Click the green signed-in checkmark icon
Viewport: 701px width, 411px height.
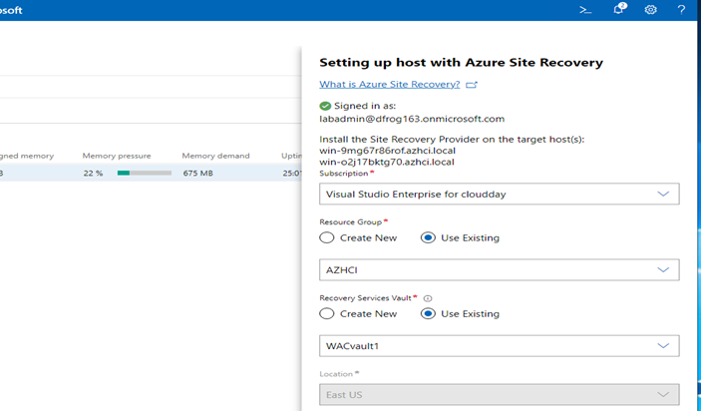point(325,106)
